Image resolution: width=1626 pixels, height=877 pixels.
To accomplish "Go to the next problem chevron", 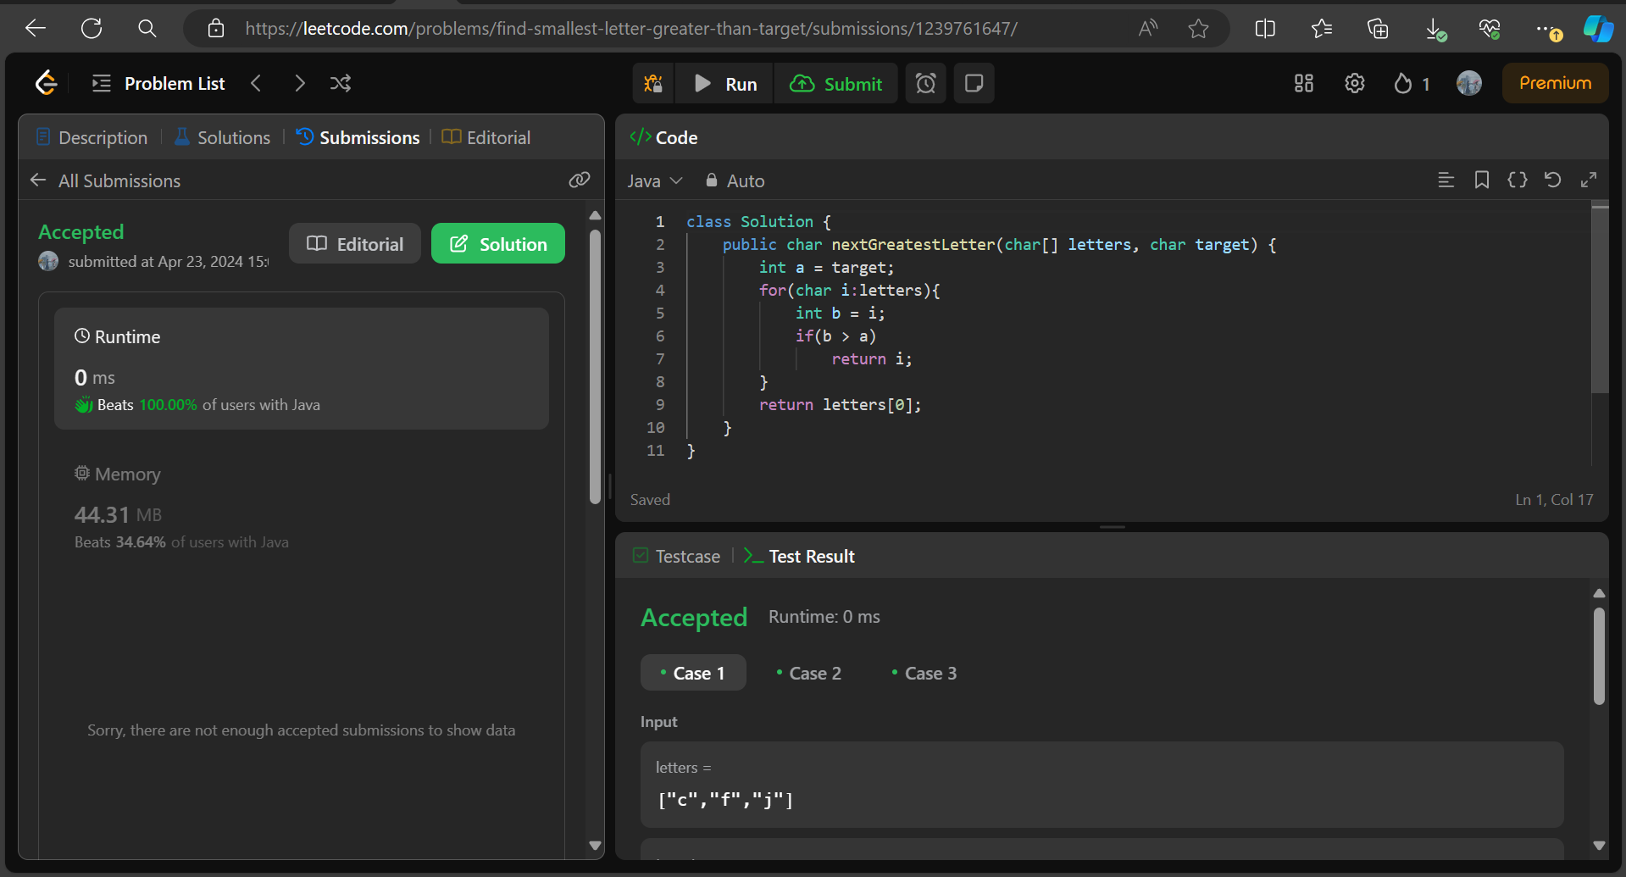I will pyautogui.click(x=299, y=83).
